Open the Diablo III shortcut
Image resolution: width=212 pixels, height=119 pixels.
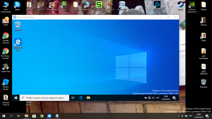[110, 5]
